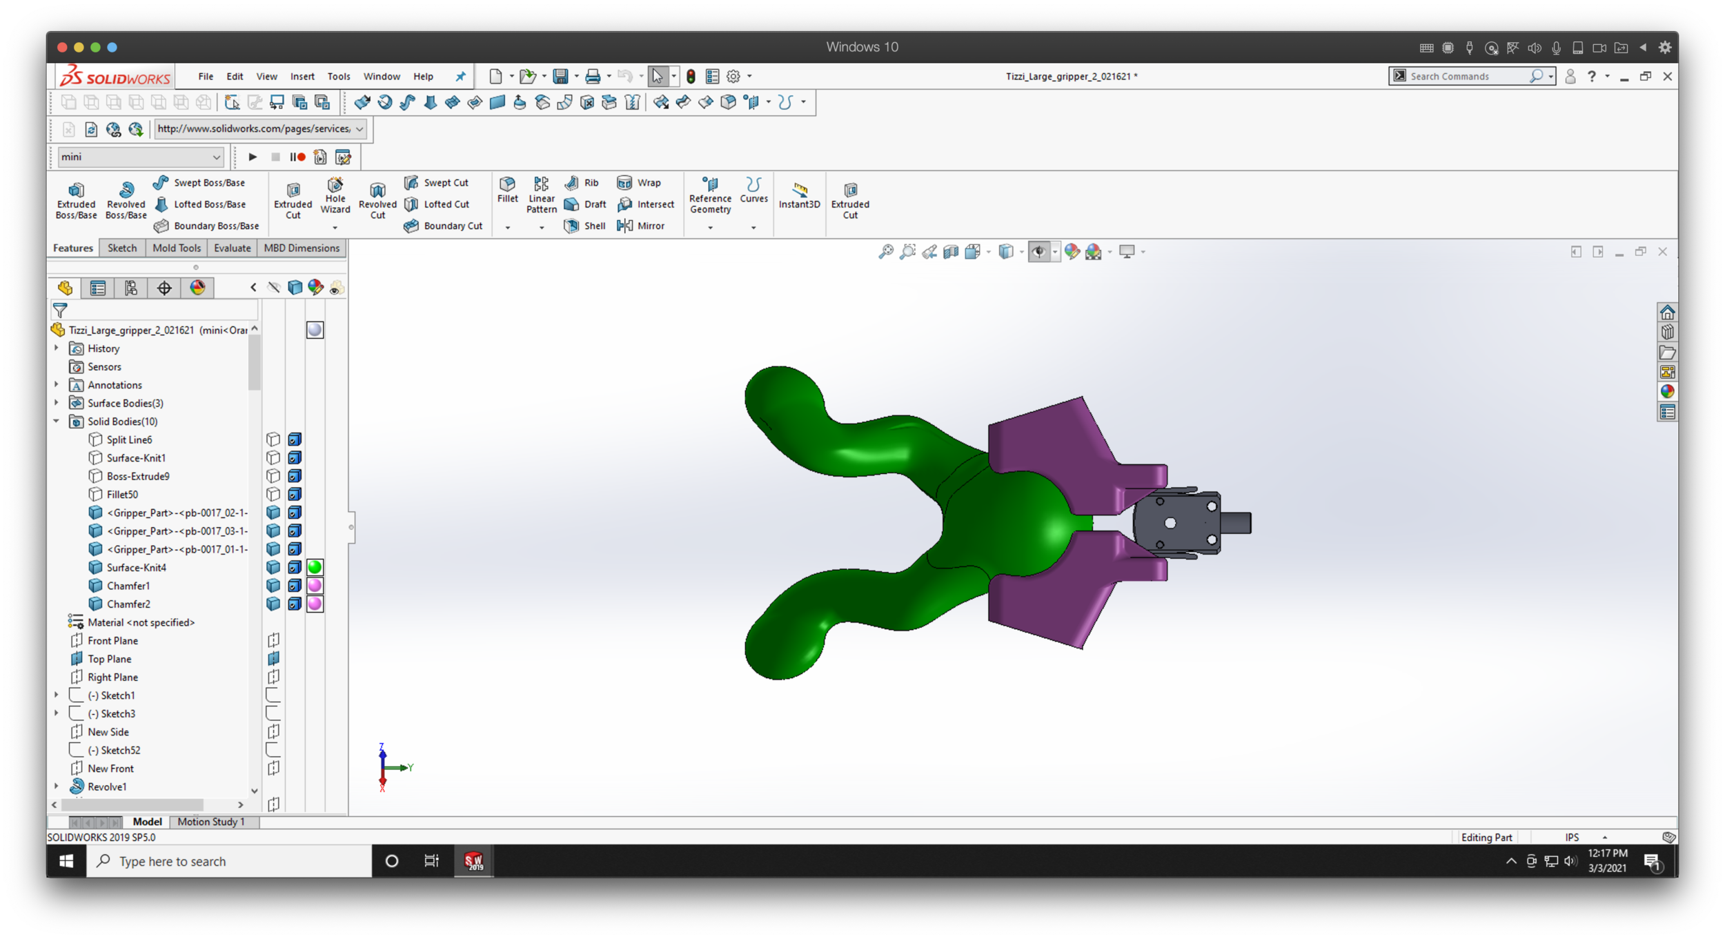Expand the Surface Bodies(3) folder
Screen dimensions: 1725x939
pyautogui.click(x=57, y=403)
